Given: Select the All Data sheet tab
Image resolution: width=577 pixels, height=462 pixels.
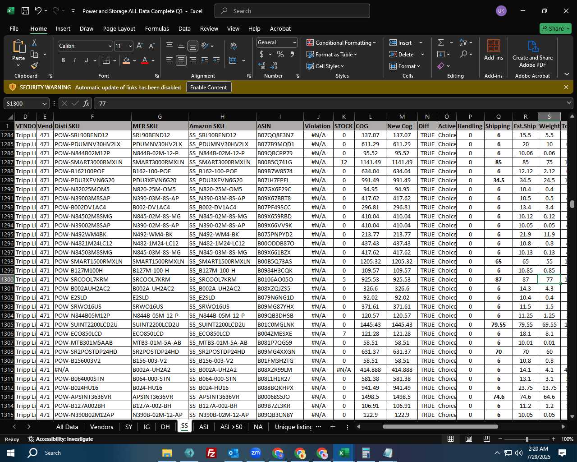Looking at the screenshot, I should 67,427.
